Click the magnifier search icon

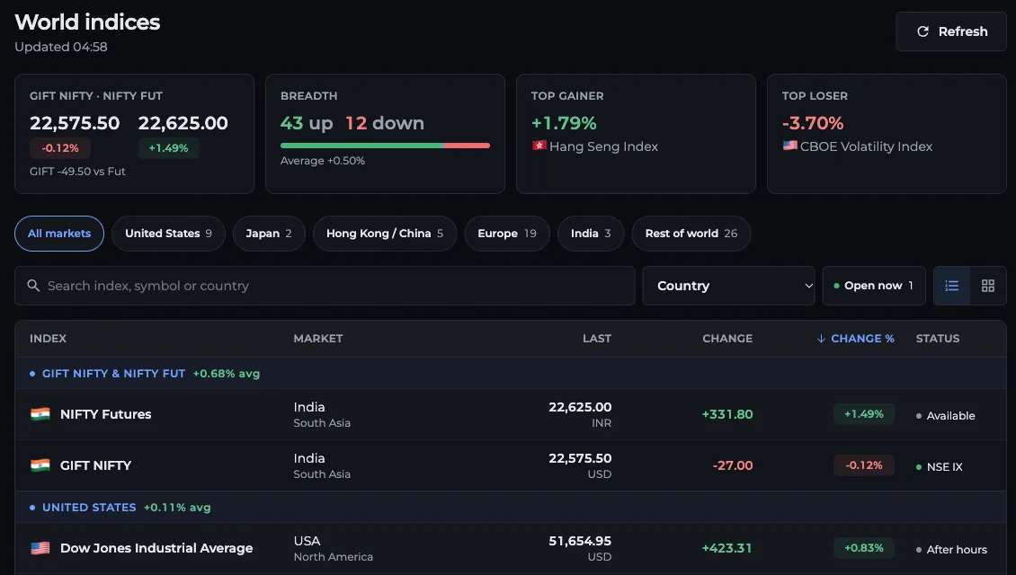[x=33, y=286]
